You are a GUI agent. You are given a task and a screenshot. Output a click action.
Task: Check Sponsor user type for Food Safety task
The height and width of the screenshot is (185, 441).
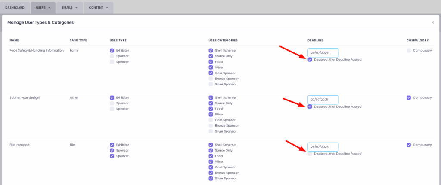112,56
